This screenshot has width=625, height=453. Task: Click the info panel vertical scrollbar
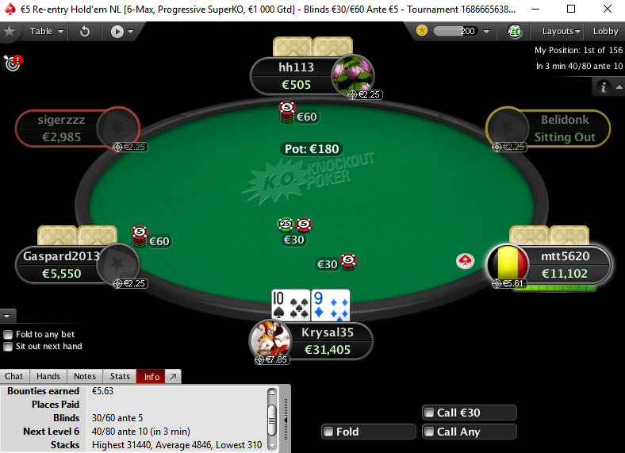tap(272, 419)
